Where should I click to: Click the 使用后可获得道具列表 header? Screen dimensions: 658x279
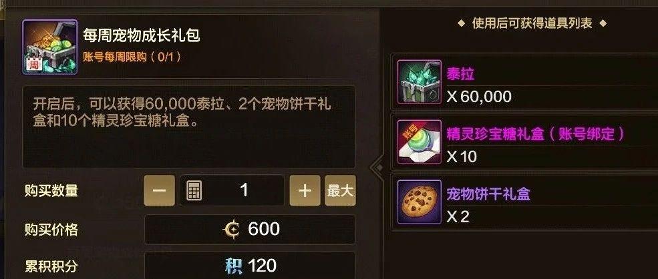pos(532,23)
